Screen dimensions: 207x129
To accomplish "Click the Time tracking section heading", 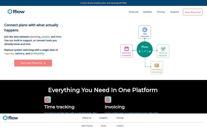I will [59, 107].
